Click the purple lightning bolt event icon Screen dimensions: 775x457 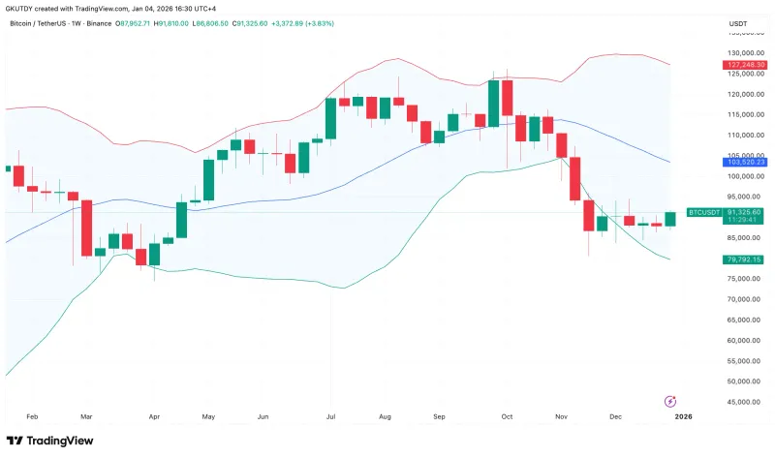point(669,401)
